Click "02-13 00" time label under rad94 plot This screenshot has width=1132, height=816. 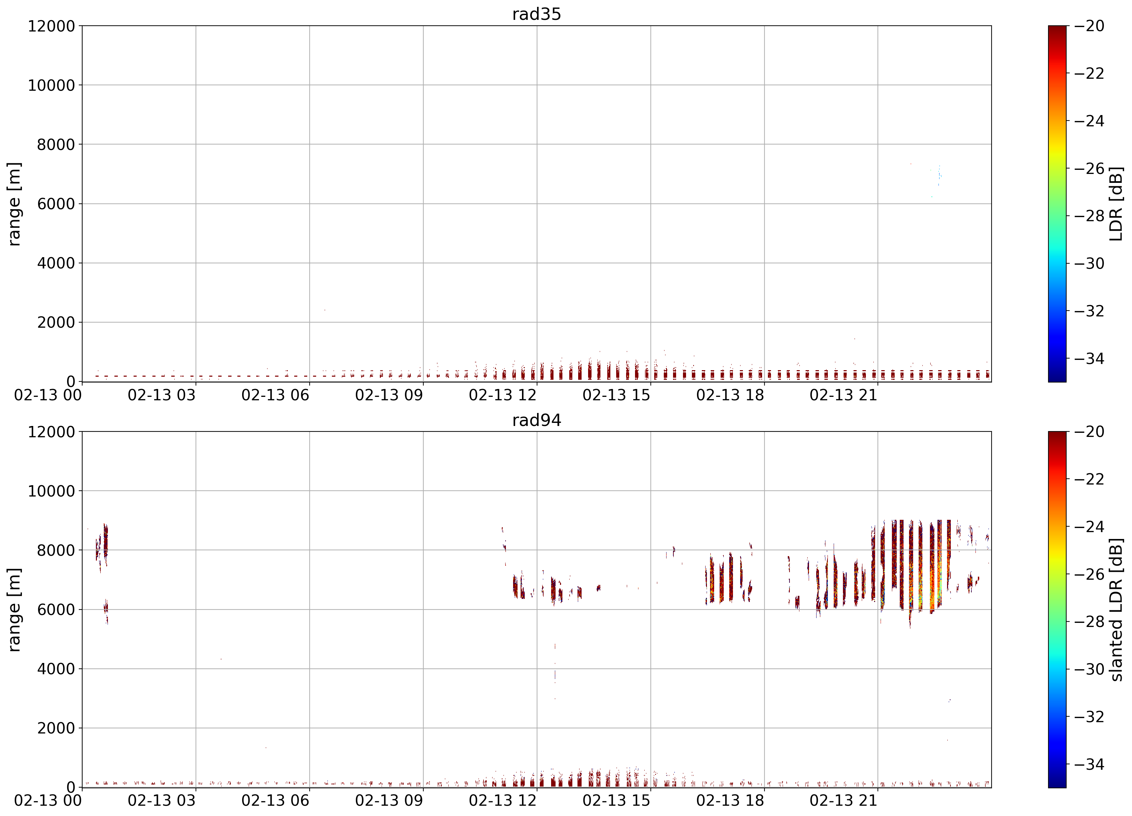48,801
